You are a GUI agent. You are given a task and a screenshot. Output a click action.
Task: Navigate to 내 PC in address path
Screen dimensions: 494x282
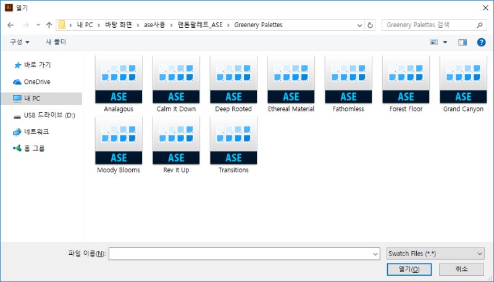click(85, 25)
